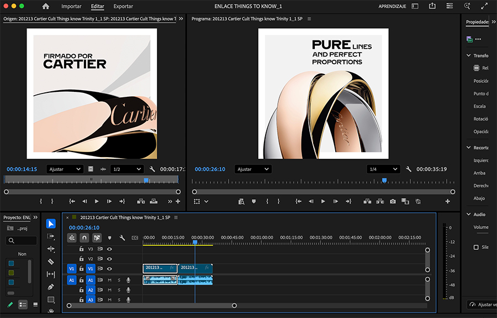
Task: Click the Propiedades panel tab
Action: 477,22
